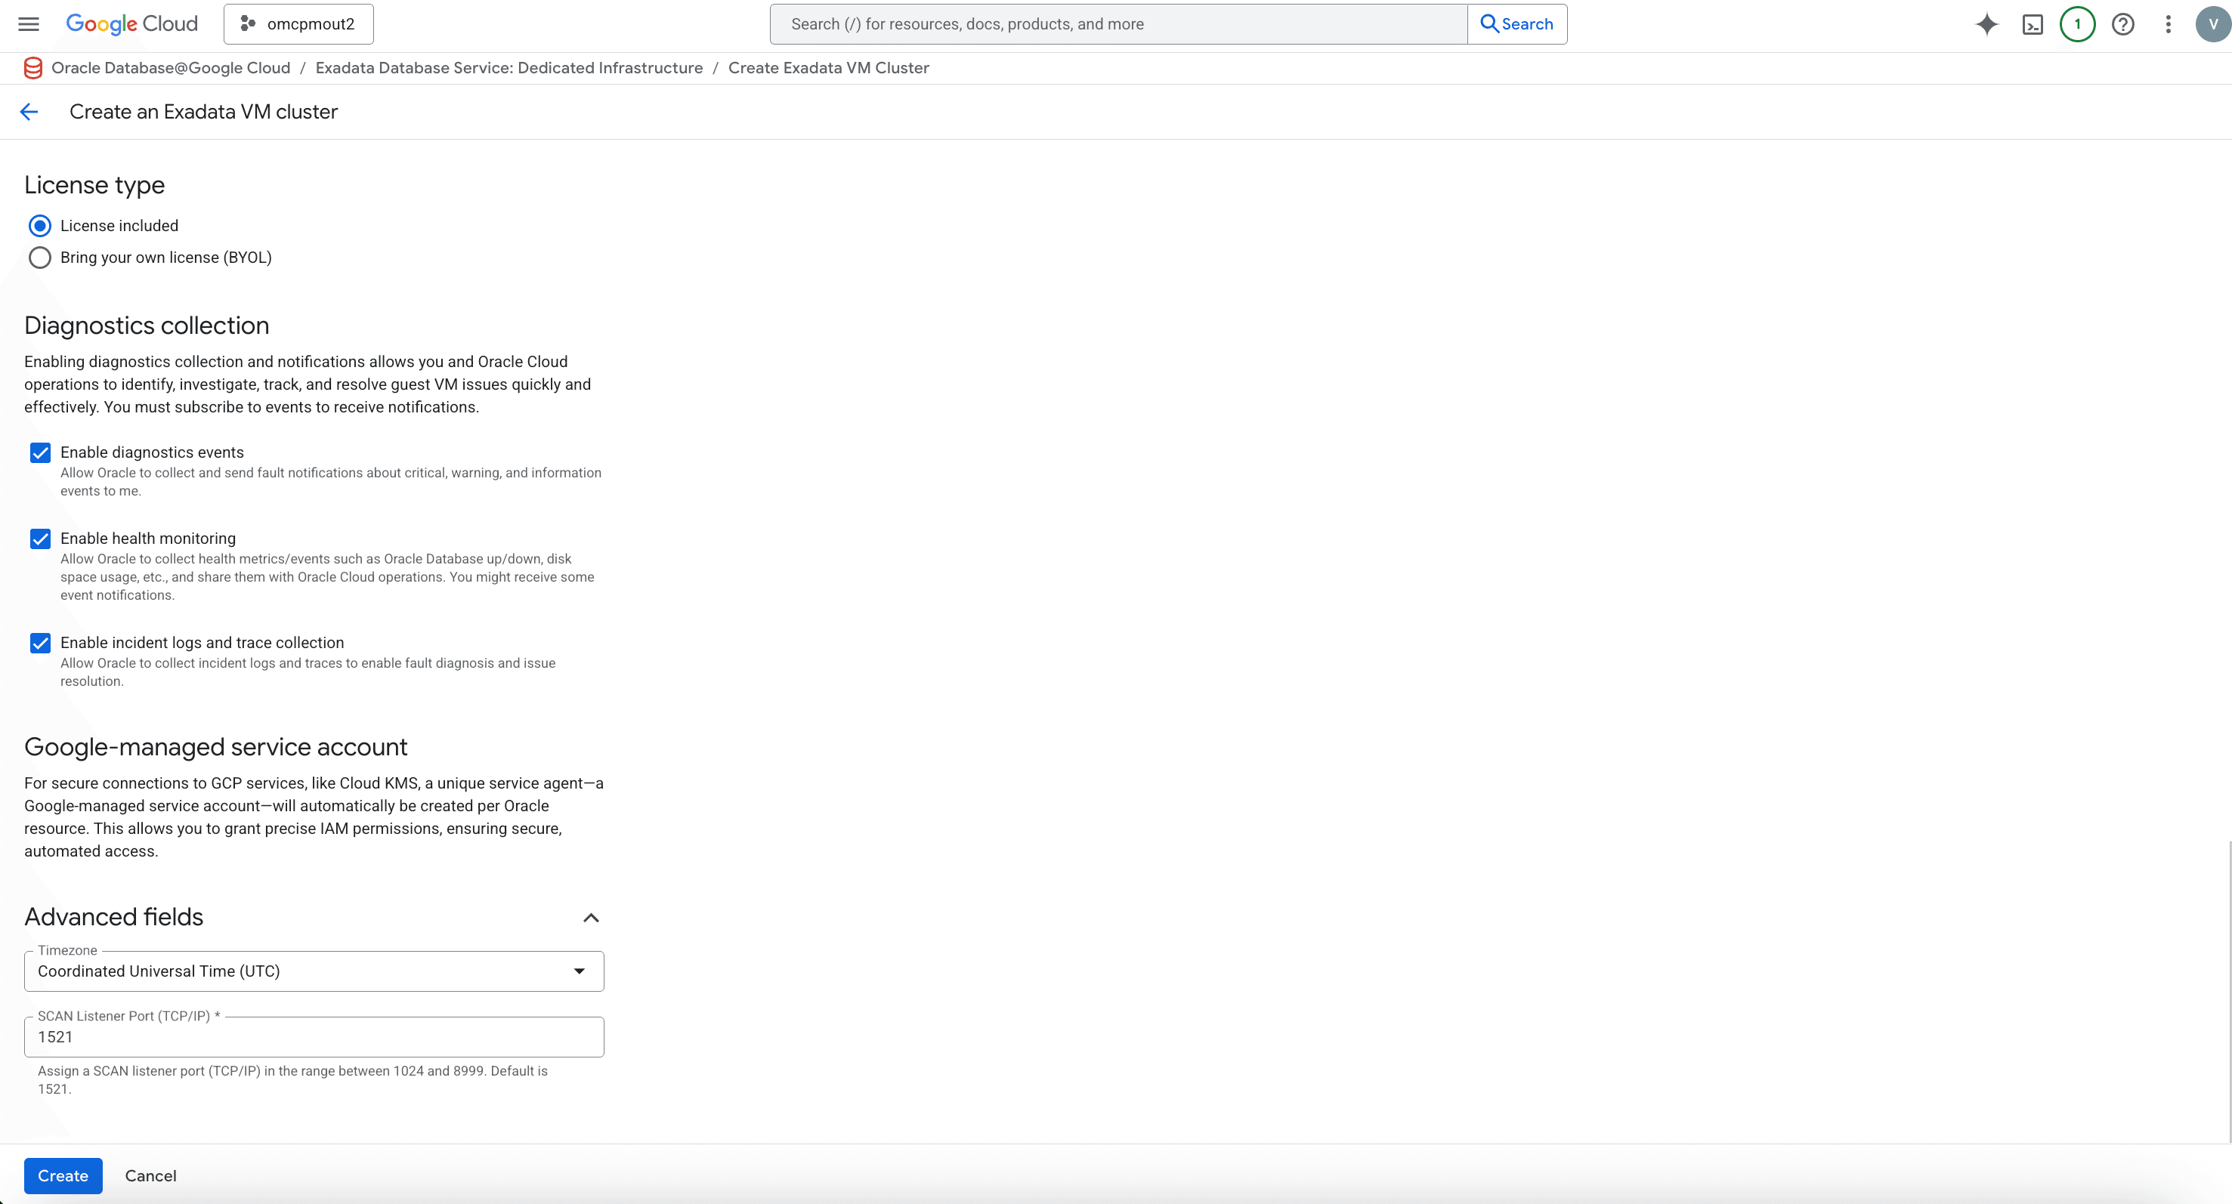Open Exadata Database Service: Dedicated Infrastructure breadcrumb
Image resolution: width=2232 pixels, height=1204 pixels.
point(508,67)
